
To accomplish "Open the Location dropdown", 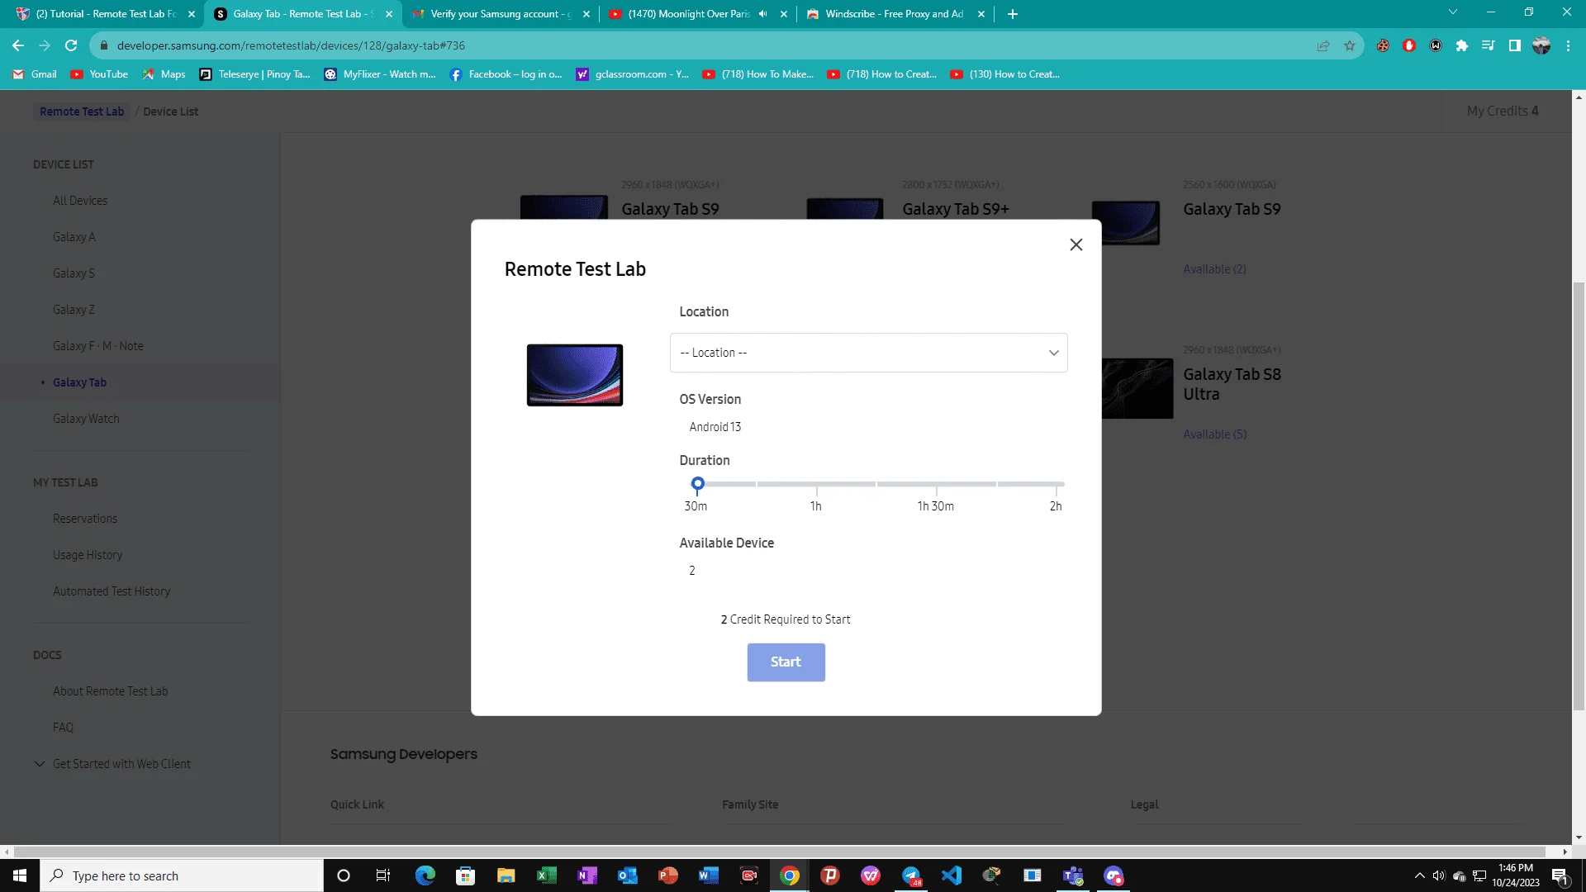I will tap(868, 353).
